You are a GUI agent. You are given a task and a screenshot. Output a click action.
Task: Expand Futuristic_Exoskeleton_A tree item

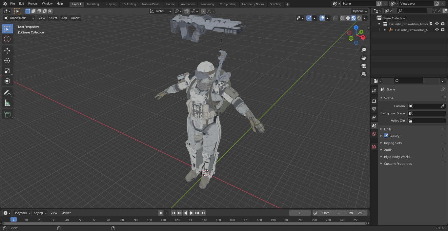(385, 30)
